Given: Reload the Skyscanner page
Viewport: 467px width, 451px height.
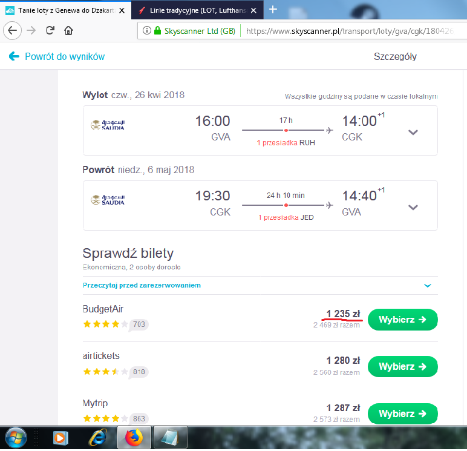Looking at the screenshot, I should click(x=50, y=30).
